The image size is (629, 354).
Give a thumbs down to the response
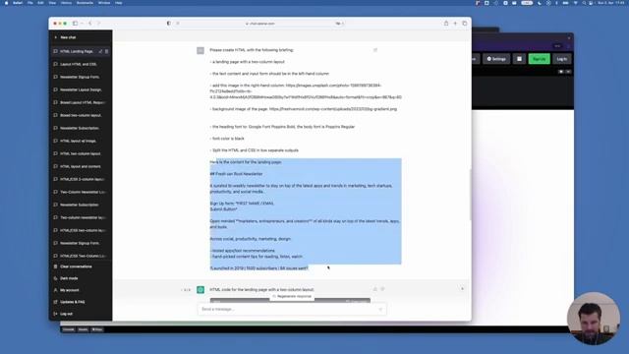(382, 289)
